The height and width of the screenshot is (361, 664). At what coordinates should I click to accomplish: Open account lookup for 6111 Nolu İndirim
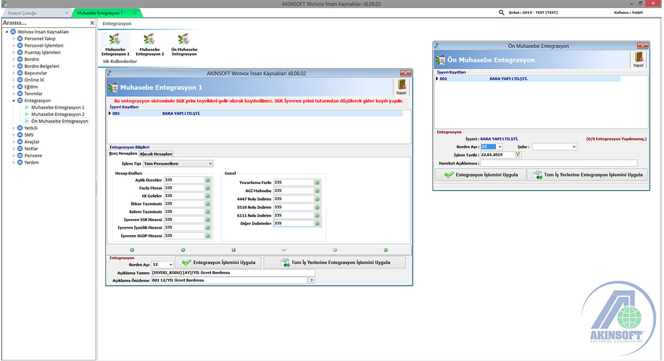tap(317, 215)
